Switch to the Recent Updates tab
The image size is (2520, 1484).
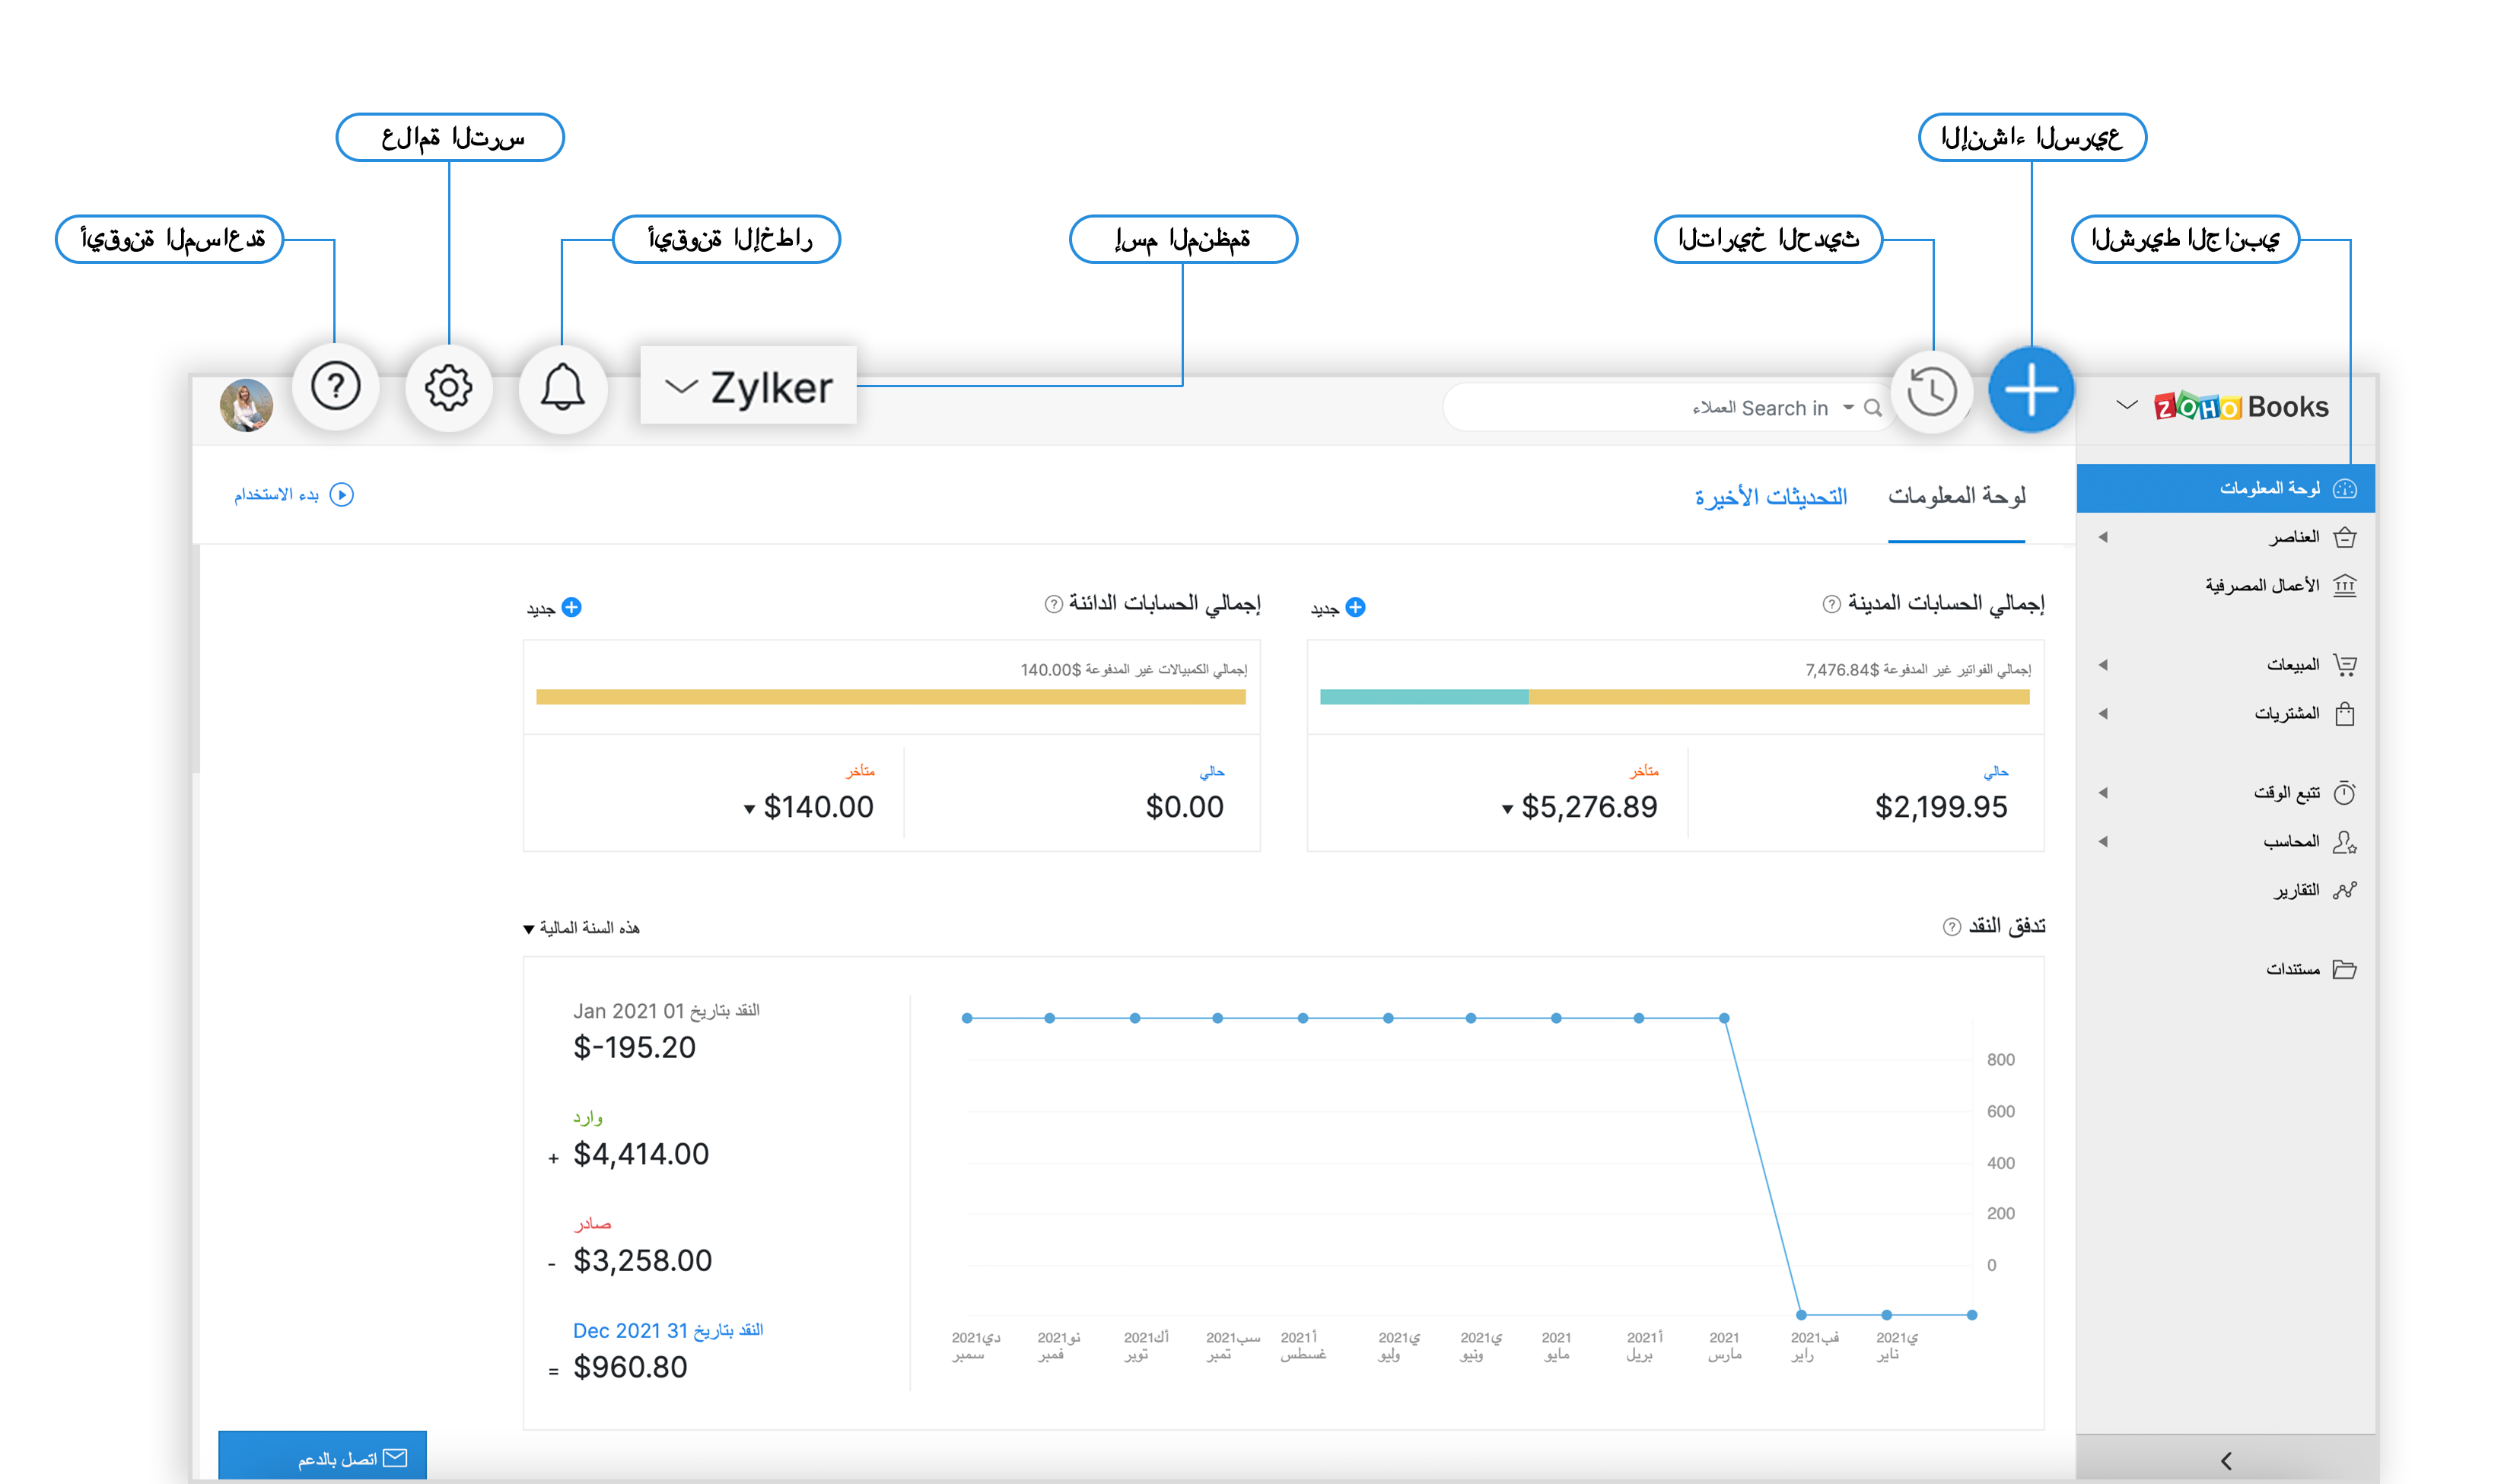[1770, 497]
